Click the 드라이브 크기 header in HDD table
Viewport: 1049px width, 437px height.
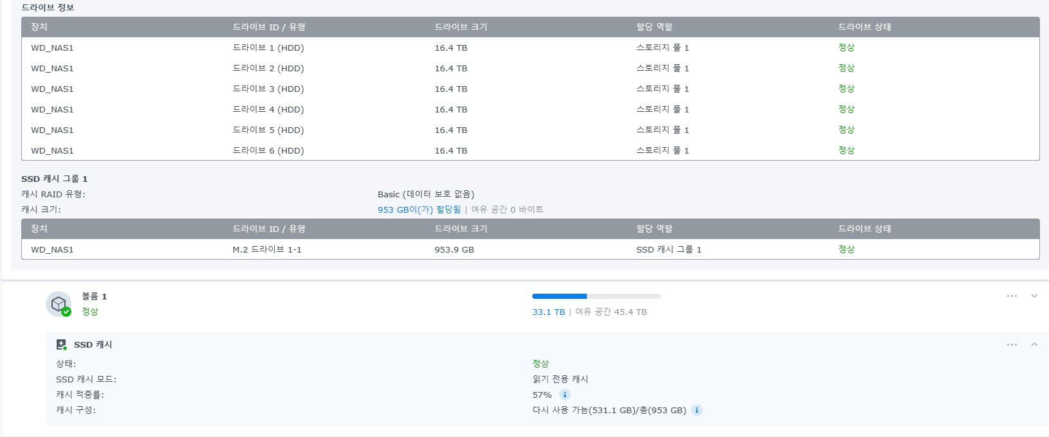coord(461,27)
